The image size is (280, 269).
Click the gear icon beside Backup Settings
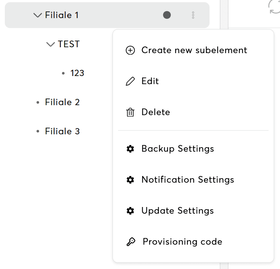click(130, 149)
